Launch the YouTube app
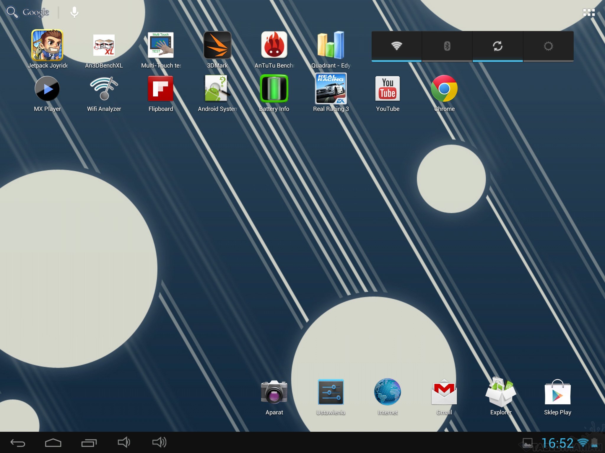Screen dimensions: 605x453 [388, 89]
